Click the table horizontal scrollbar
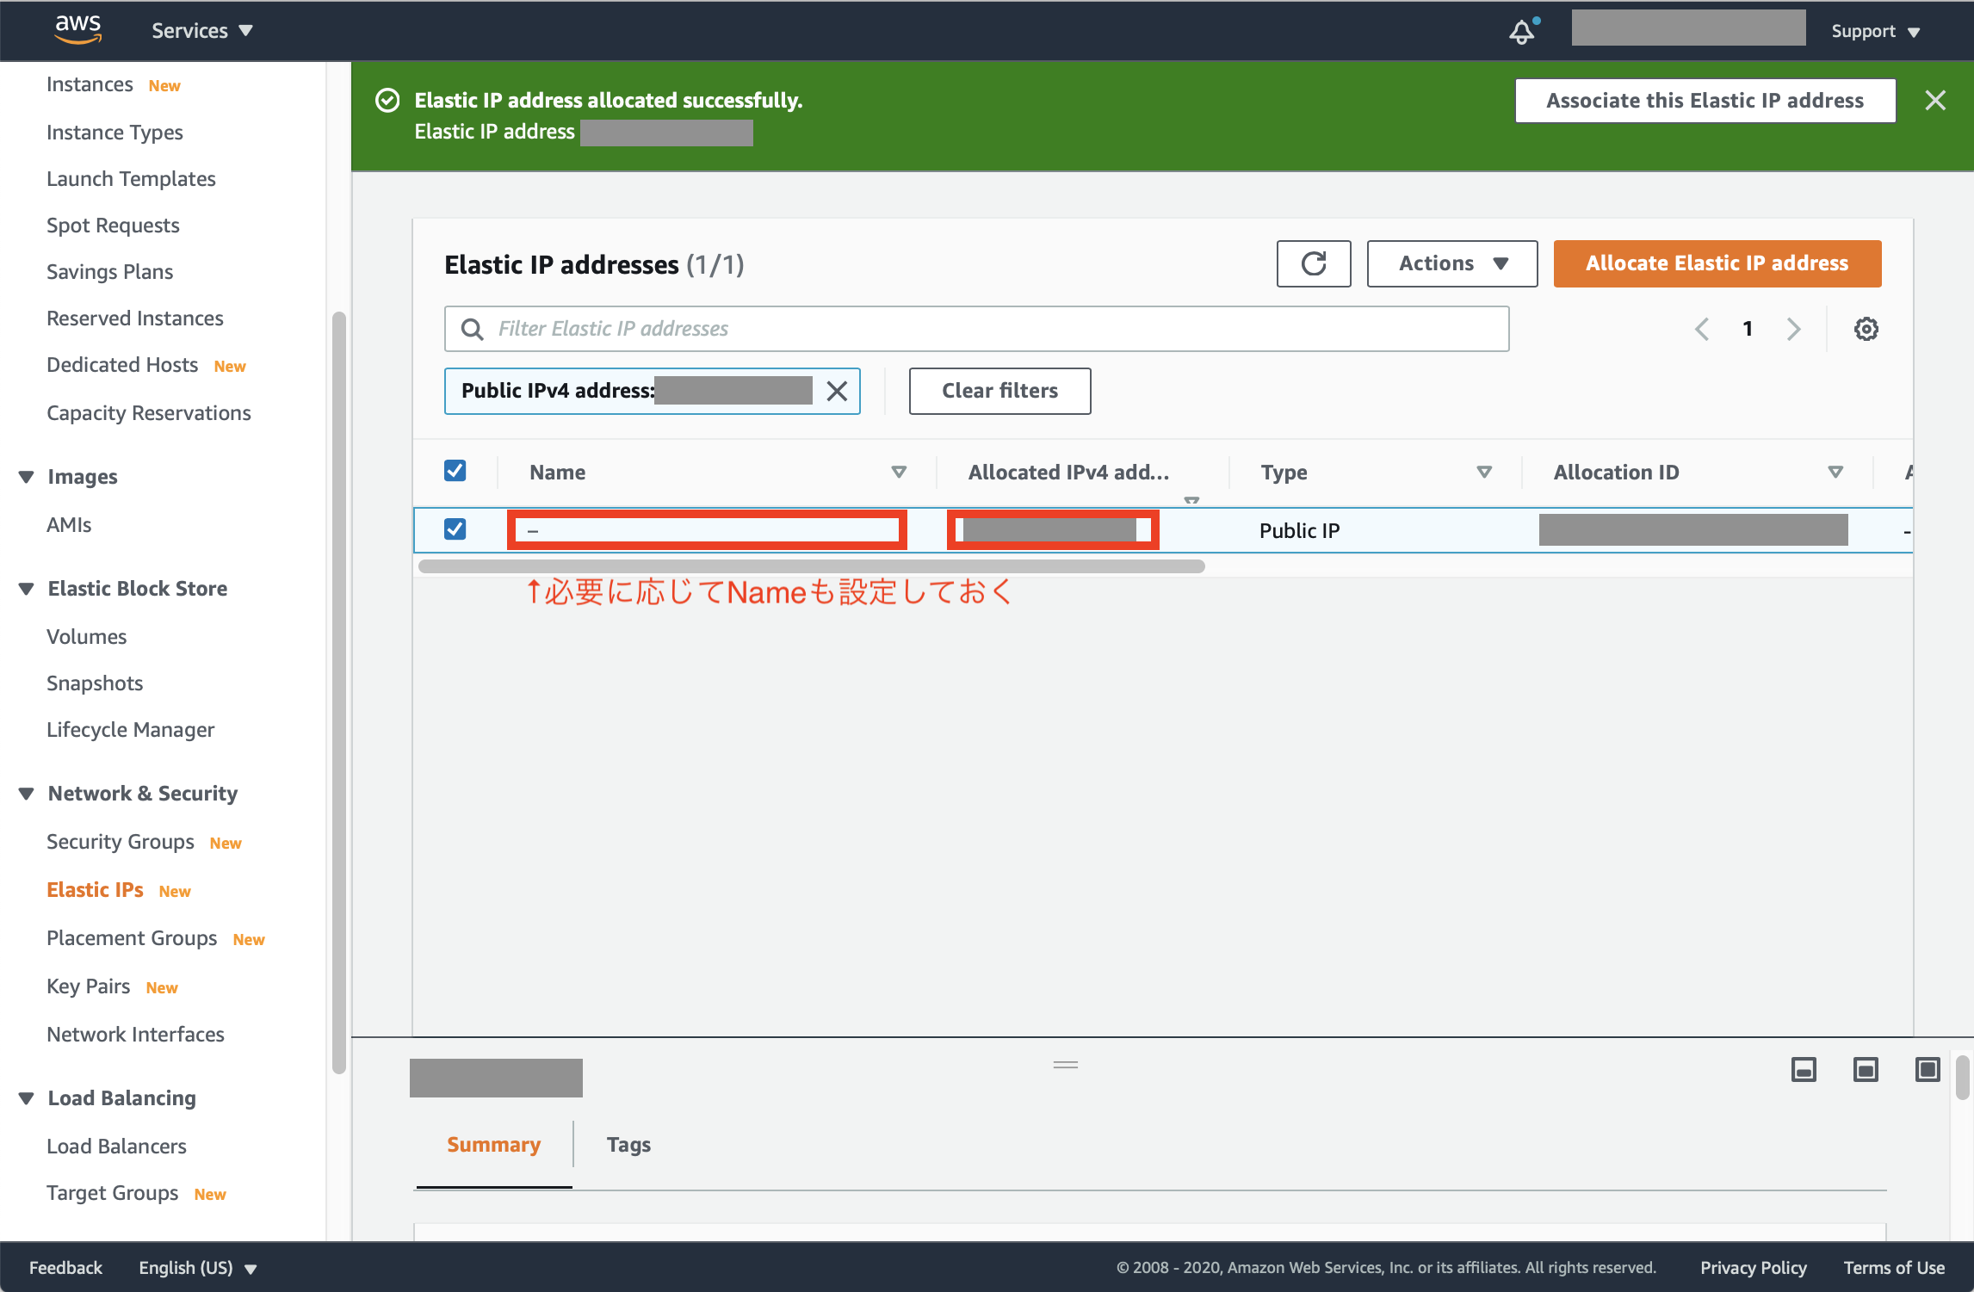The image size is (1974, 1292). tap(811, 566)
